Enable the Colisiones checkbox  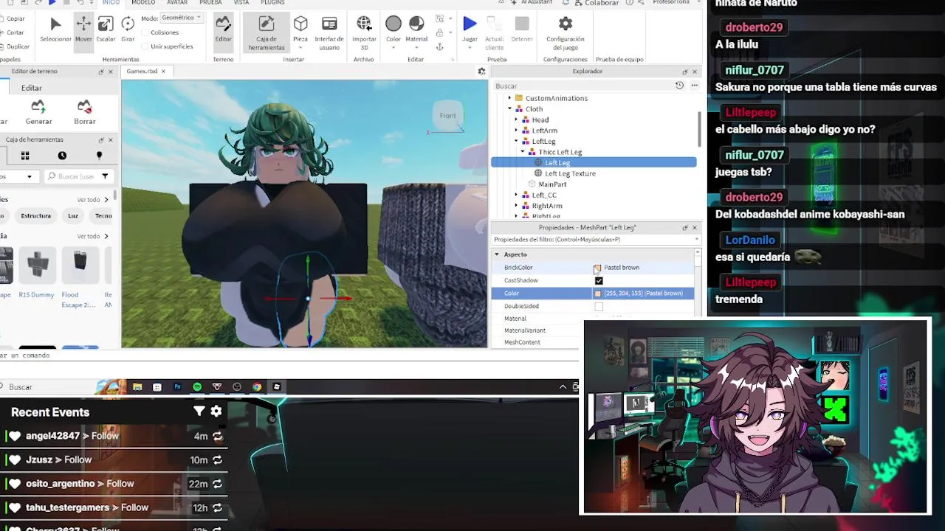tap(143, 32)
